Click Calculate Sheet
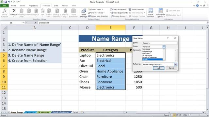This screenshot has height=117, width=209. point(173,15)
